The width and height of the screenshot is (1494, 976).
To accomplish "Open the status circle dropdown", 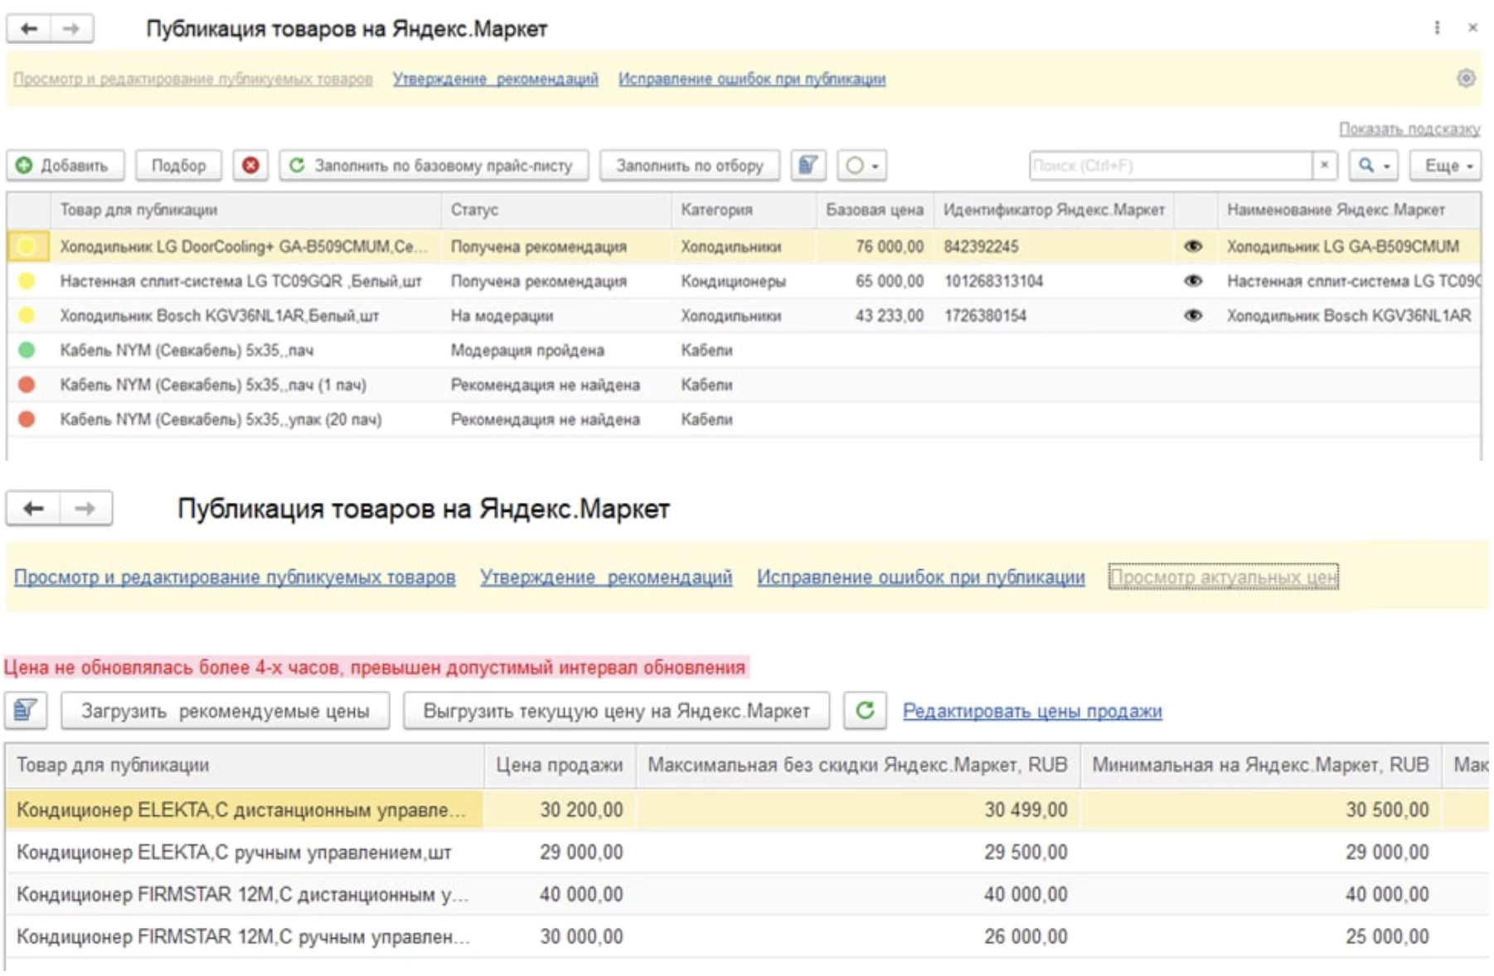I will 862,166.
